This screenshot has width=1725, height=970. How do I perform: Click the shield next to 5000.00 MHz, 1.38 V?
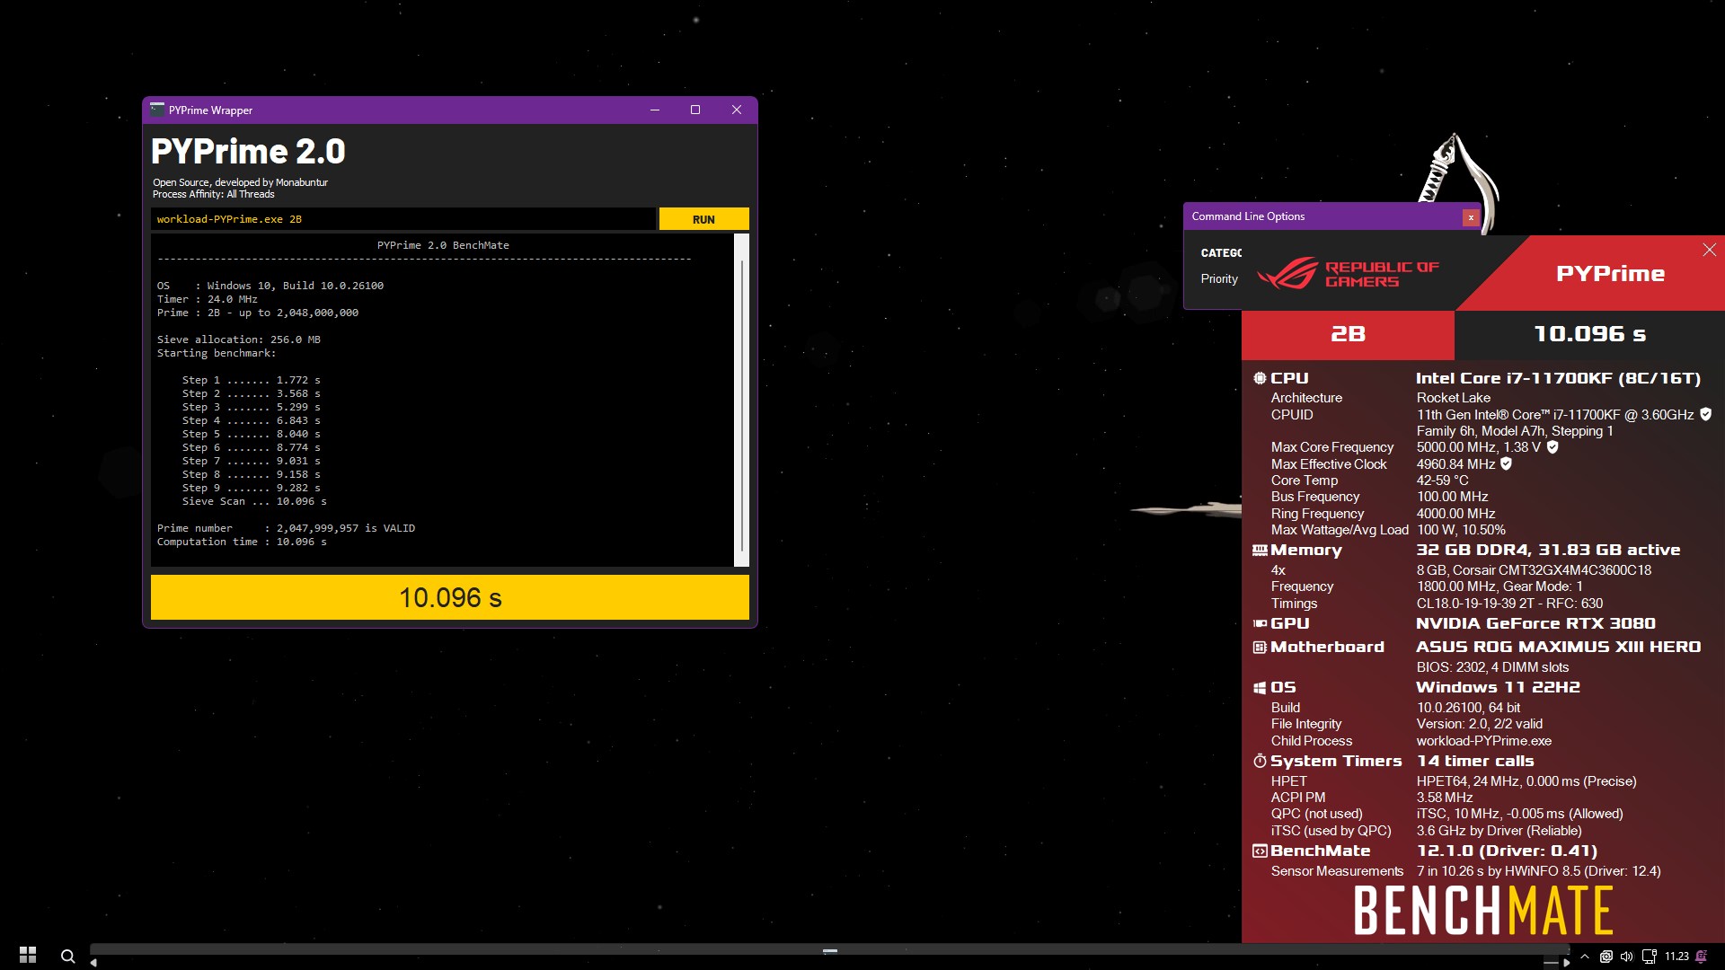click(x=1552, y=446)
